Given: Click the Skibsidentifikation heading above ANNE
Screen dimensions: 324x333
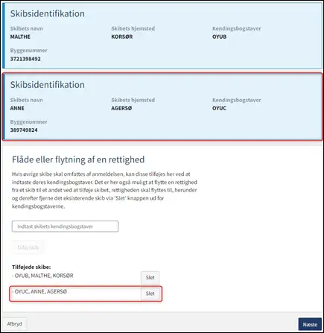Looking at the screenshot, I should pyautogui.click(x=48, y=85).
